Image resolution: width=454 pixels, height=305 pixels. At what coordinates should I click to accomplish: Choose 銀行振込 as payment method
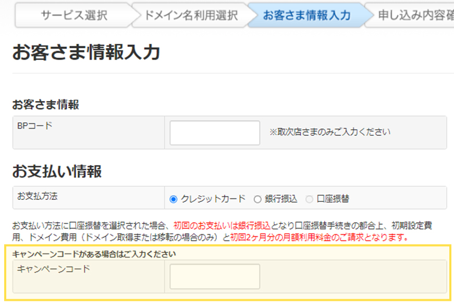coord(257,199)
